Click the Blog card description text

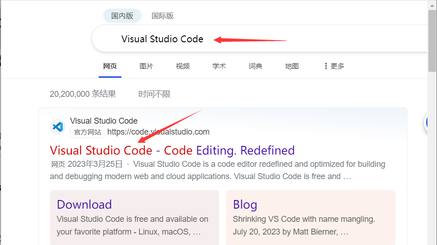[304, 225]
